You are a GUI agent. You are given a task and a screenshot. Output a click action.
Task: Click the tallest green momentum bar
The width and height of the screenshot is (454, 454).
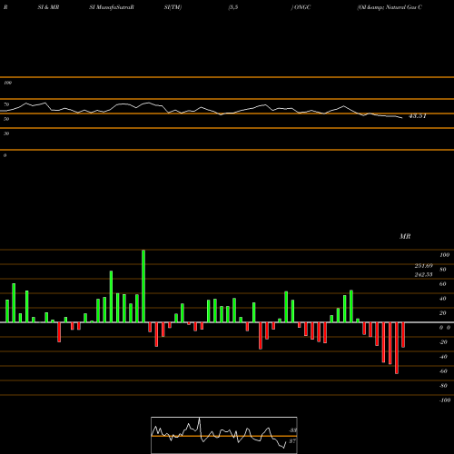(x=143, y=286)
